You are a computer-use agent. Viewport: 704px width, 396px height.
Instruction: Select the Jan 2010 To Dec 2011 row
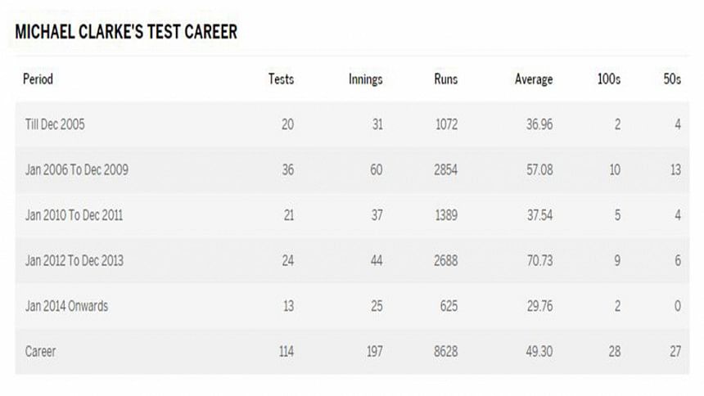tap(353, 215)
